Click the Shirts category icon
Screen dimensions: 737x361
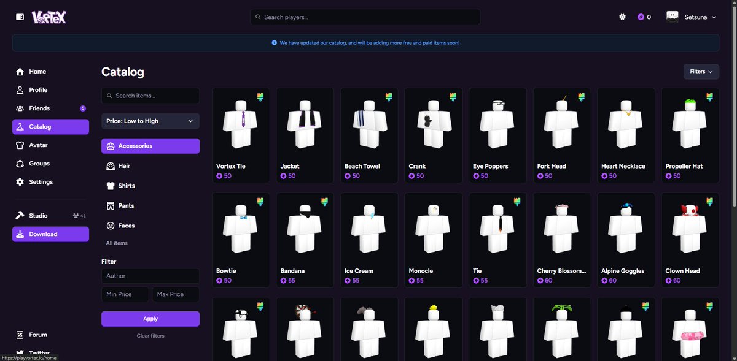(x=111, y=186)
